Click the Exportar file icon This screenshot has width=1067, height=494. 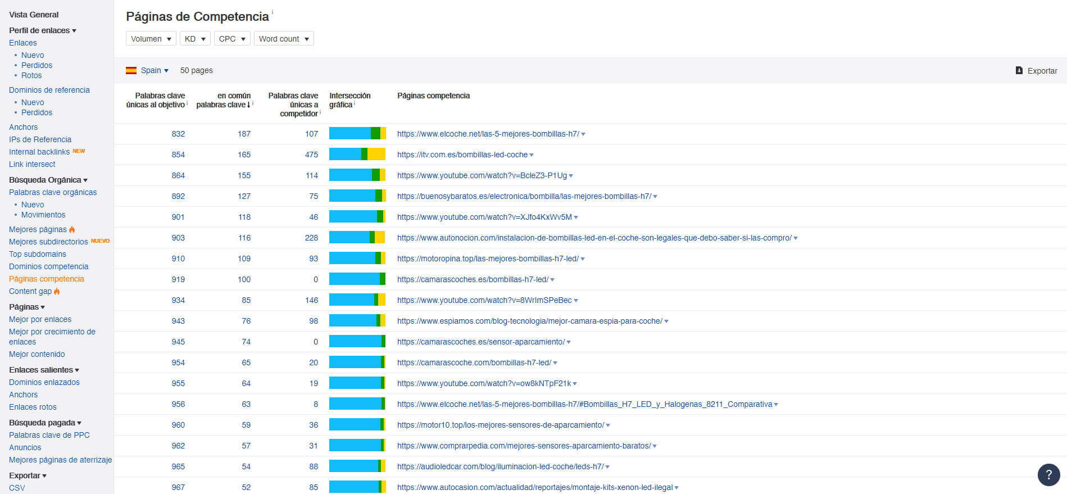[1019, 70]
